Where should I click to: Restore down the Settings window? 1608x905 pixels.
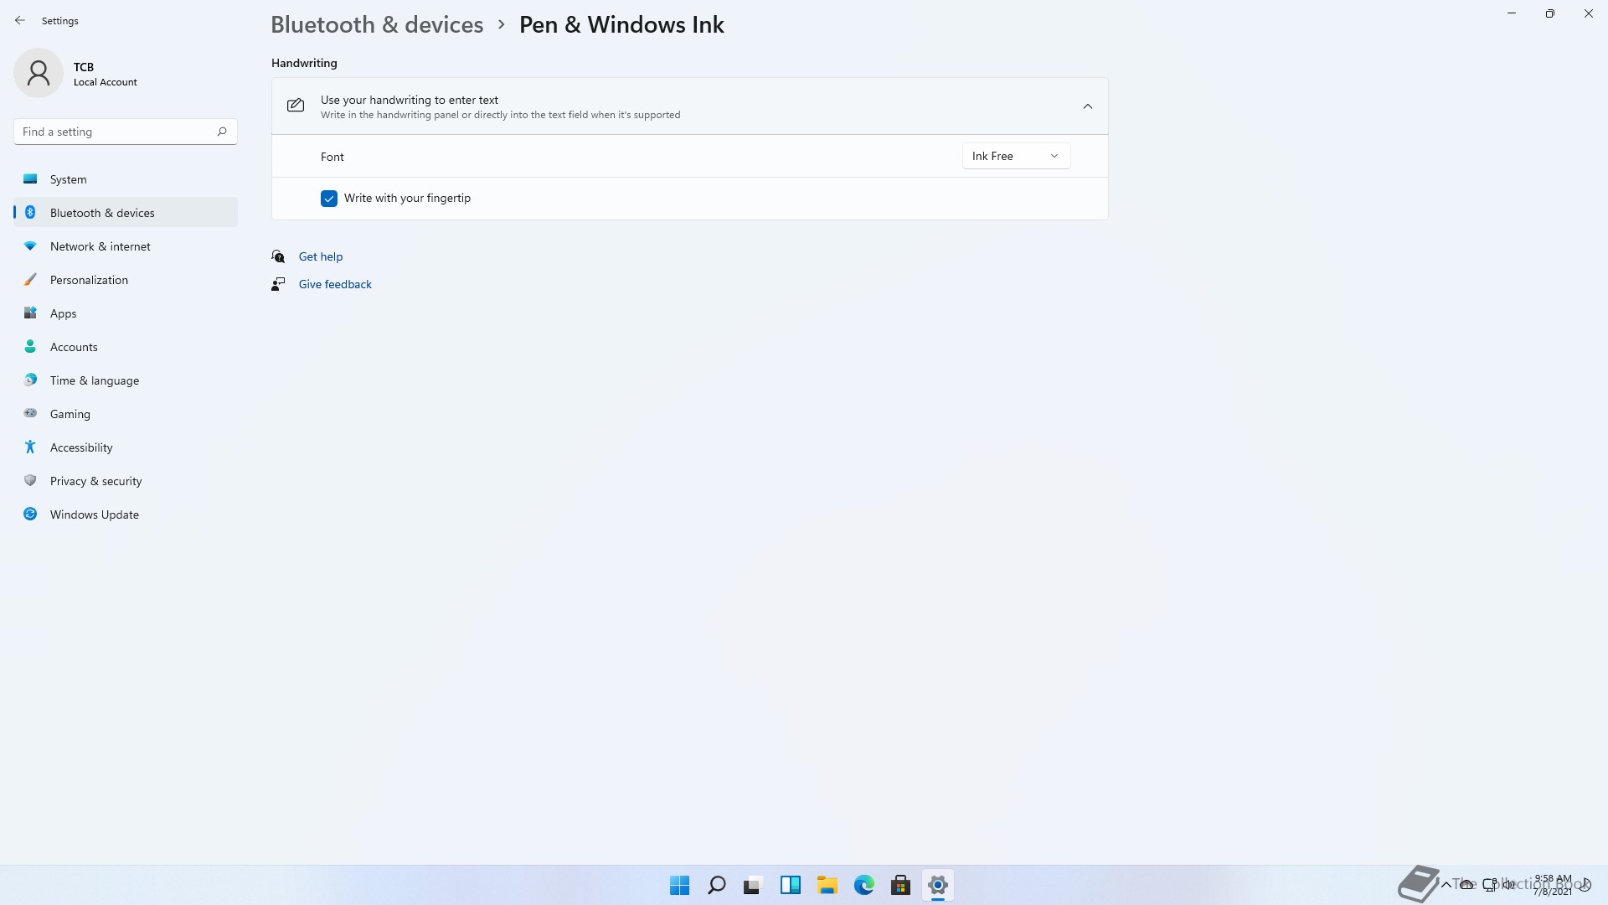1550,13
